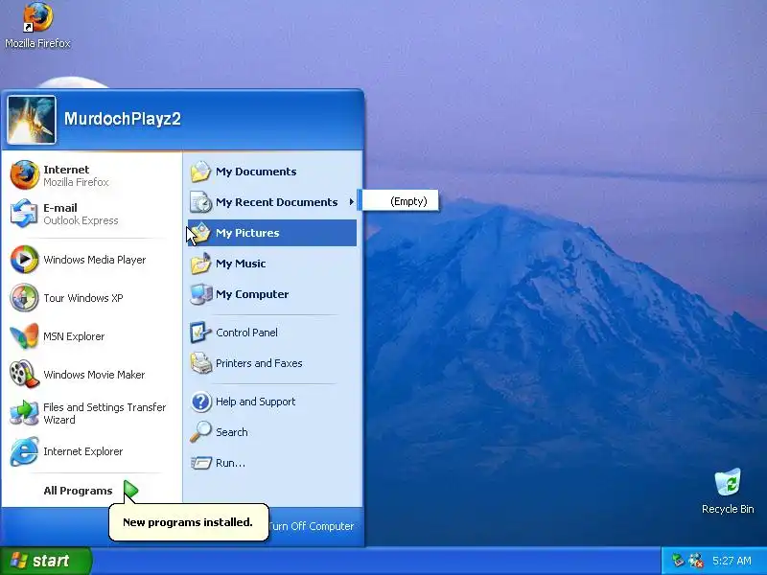Viewport: 767px width, 575px height.
Task: Open My Music from Start menu
Action: (x=241, y=264)
